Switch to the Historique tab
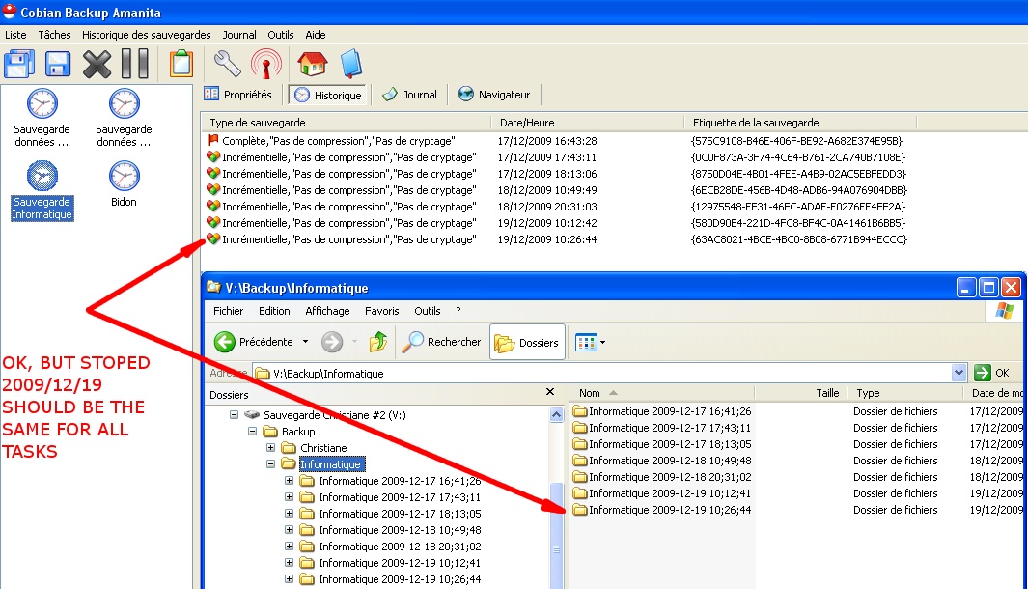 (328, 95)
